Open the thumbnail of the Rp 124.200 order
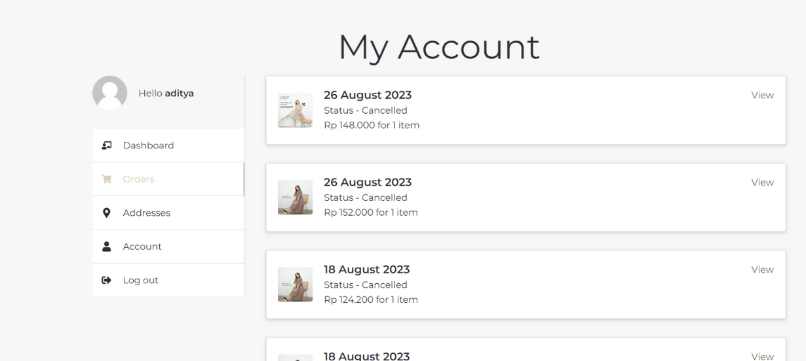 (x=295, y=284)
